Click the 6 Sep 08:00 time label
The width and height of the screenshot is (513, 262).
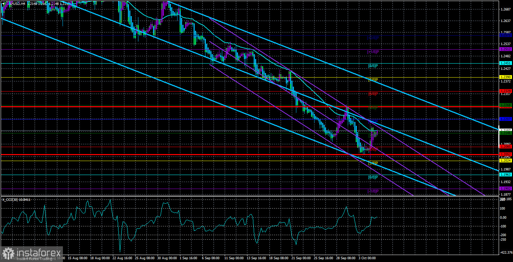point(211,258)
